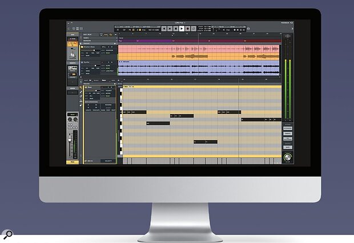Click first button below the output meters
This screenshot has height=243, width=354.
click(288, 128)
